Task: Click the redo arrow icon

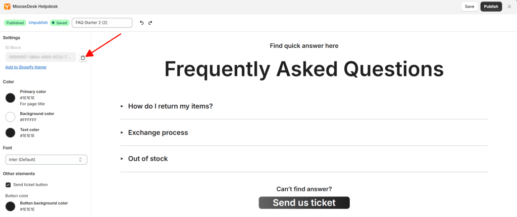Action: (x=150, y=23)
